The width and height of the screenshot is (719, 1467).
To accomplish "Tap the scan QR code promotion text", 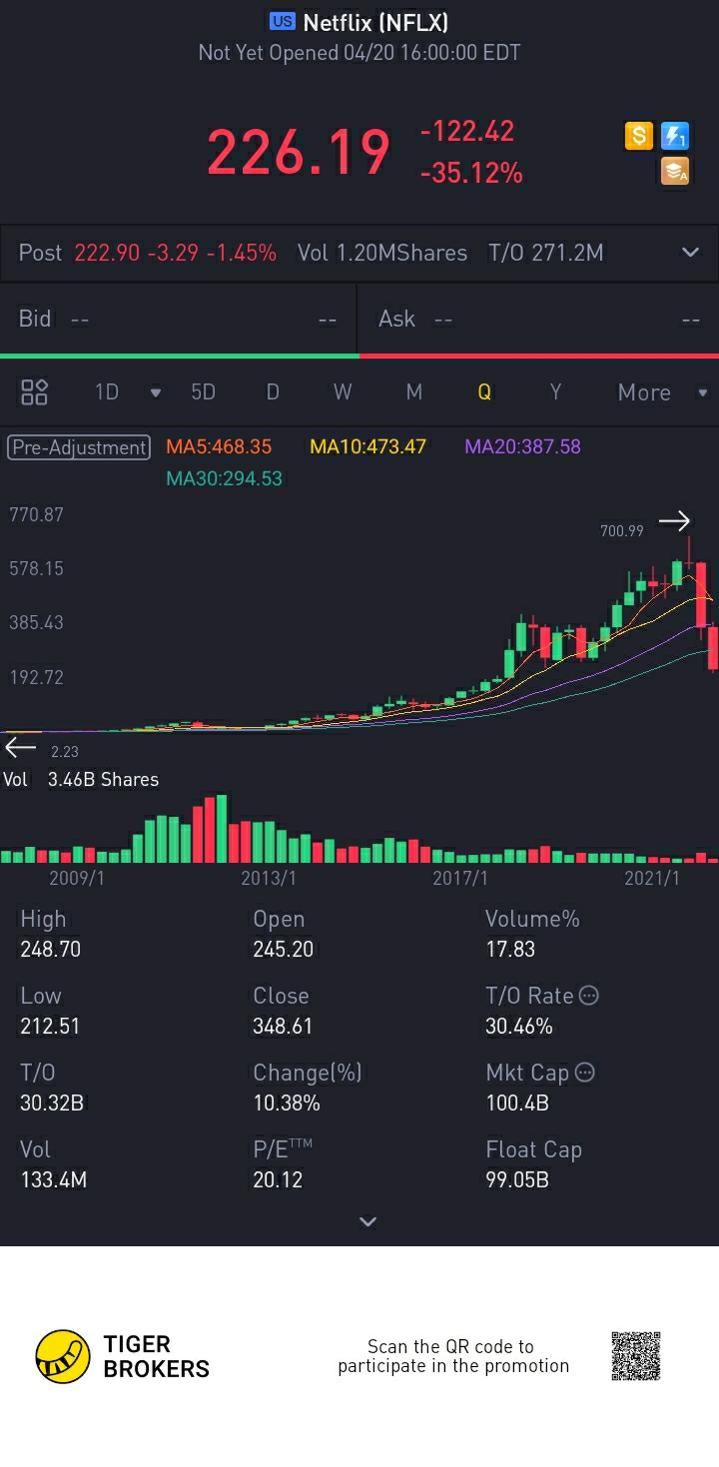I will [453, 1356].
